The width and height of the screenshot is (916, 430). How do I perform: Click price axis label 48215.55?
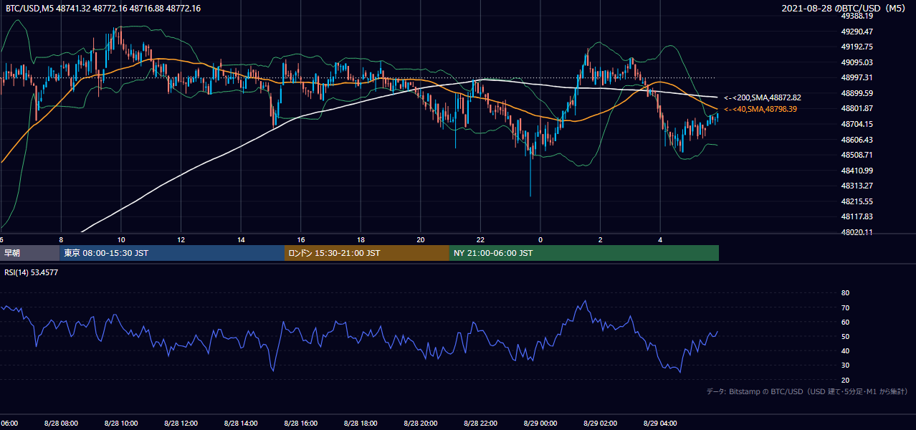pos(857,201)
